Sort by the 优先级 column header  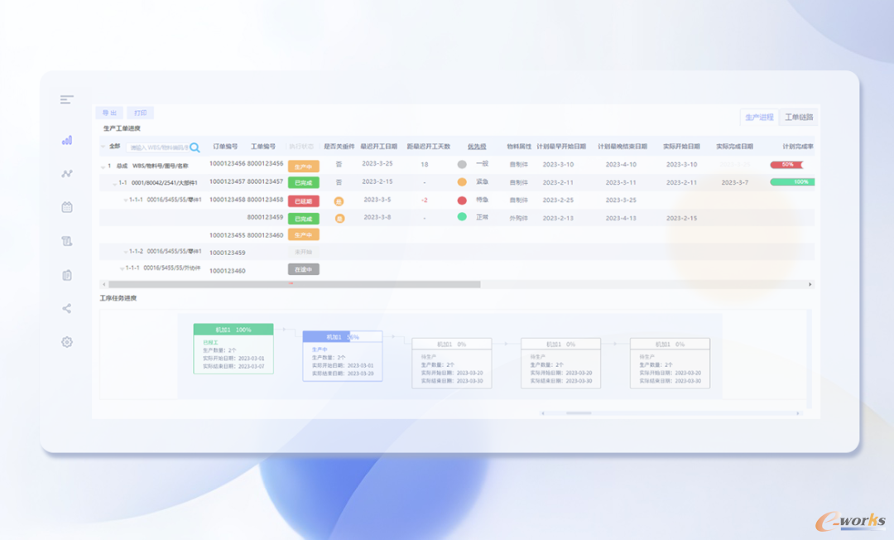pos(477,147)
